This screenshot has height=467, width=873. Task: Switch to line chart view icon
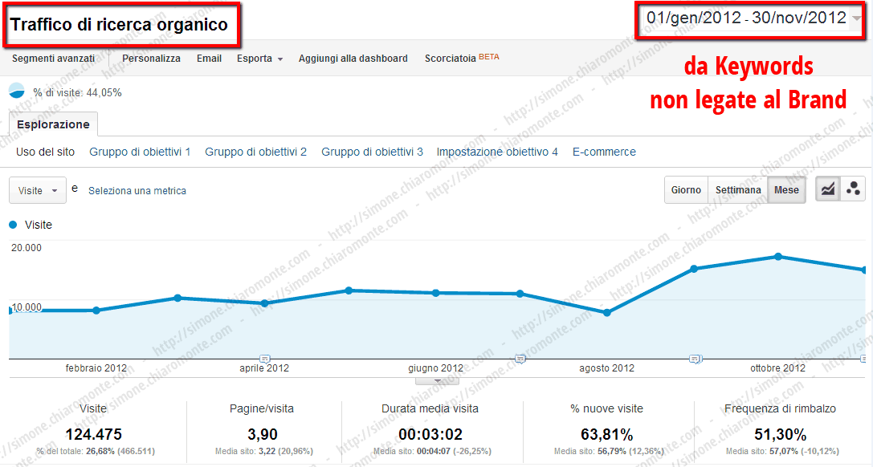tap(828, 189)
